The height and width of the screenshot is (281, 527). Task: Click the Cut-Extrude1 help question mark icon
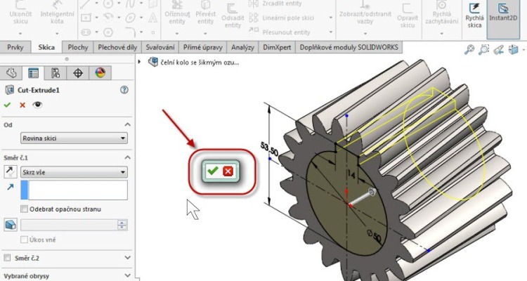click(124, 90)
